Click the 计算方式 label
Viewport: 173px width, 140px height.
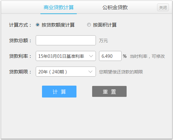[20, 25]
